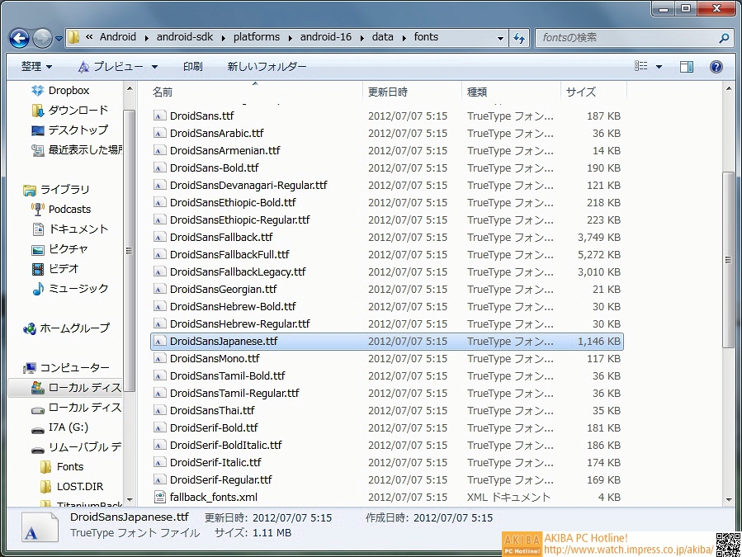Open the view style dropdown arrow
Screen dimensions: 742x557
coord(659,67)
